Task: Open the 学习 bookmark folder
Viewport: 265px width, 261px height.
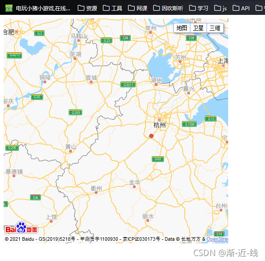Action: click(x=199, y=8)
